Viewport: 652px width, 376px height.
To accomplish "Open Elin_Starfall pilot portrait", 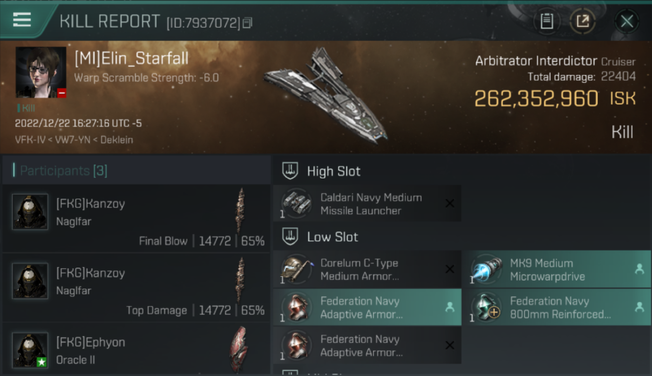I will [41, 72].
